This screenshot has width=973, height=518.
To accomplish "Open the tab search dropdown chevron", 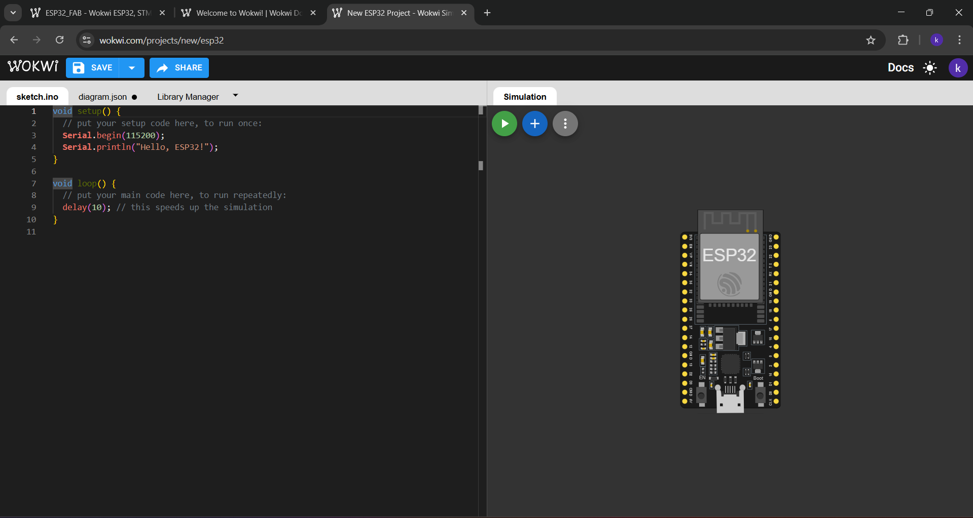I will (x=13, y=13).
